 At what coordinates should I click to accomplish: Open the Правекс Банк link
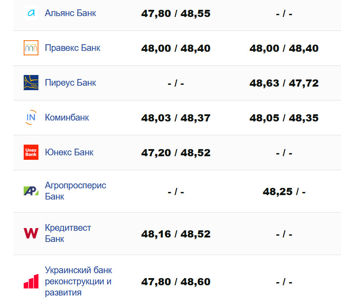72,48
